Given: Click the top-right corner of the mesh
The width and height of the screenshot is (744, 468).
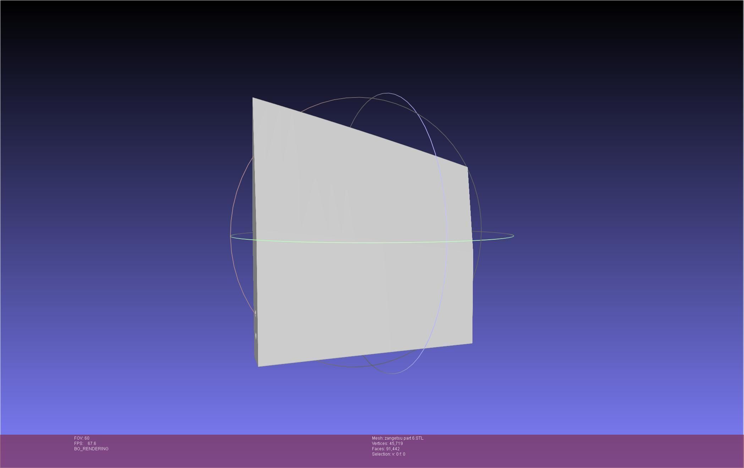Looking at the screenshot, I should point(467,167).
